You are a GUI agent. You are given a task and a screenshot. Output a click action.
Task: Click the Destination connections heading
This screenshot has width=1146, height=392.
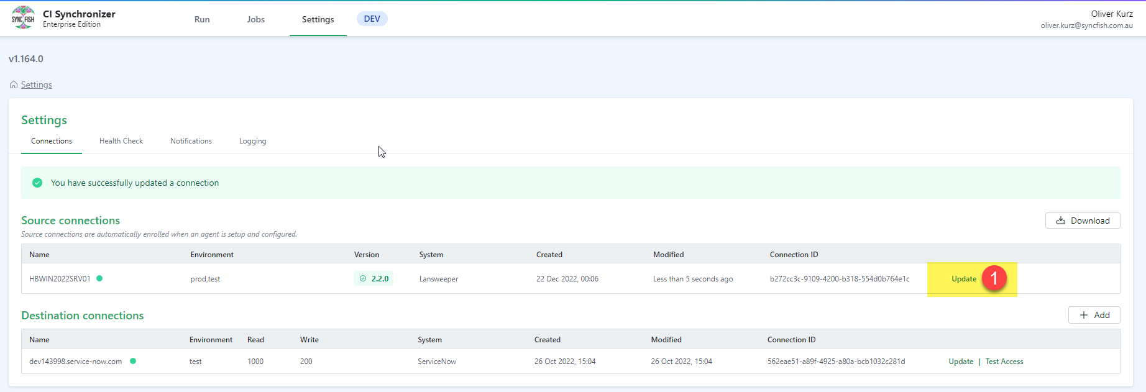point(83,316)
